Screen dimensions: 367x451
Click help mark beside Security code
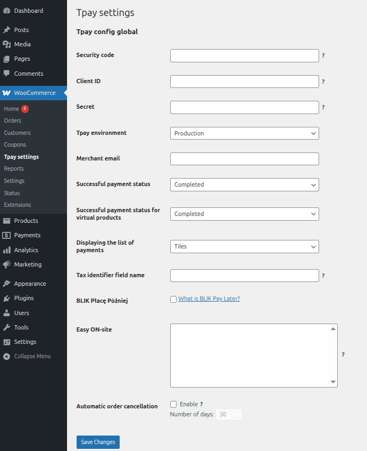click(x=323, y=55)
